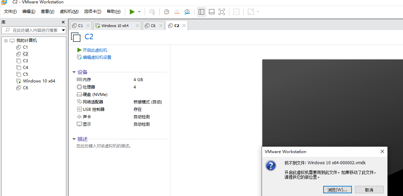Switch to the C1 tab
This screenshot has height=196, width=403.
pyautogui.click(x=81, y=26)
